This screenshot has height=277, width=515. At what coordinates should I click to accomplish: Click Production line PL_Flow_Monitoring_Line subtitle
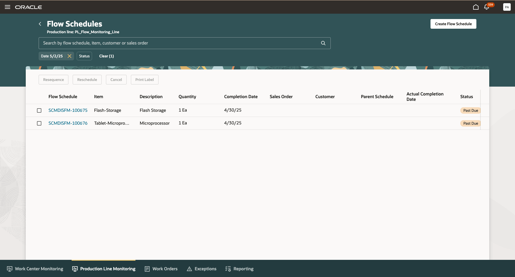83,32
